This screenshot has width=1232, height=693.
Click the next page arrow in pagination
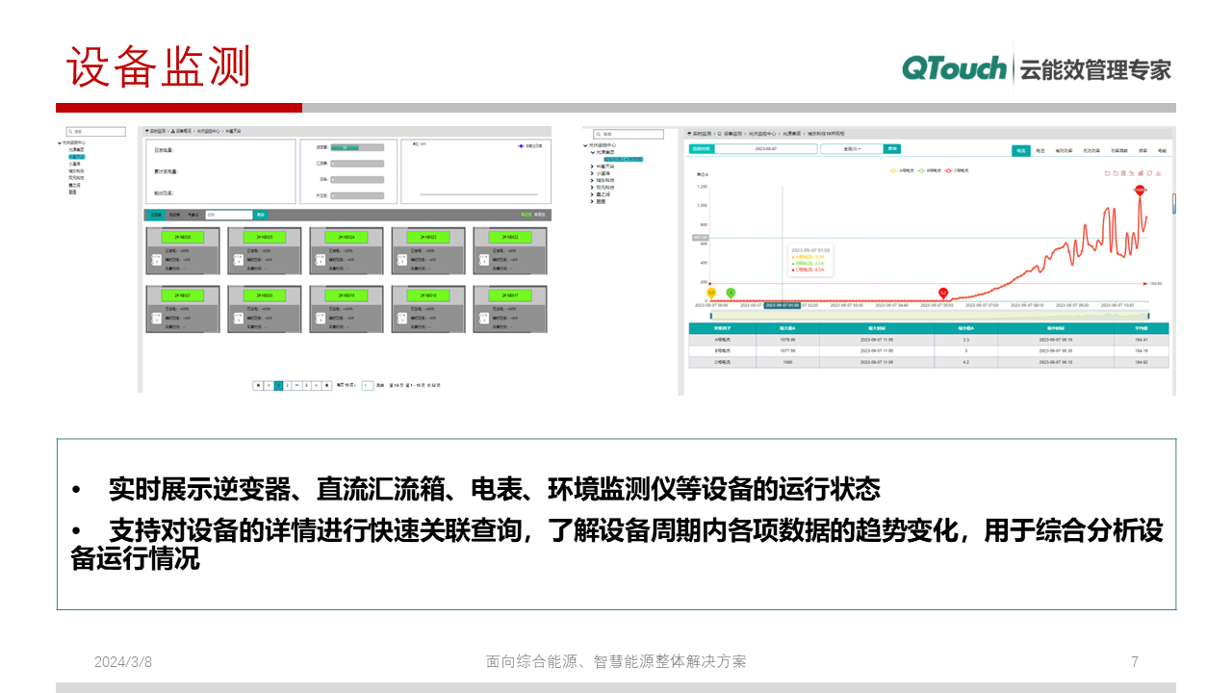click(317, 385)
